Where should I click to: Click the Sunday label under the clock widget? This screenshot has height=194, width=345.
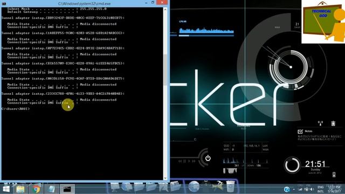point(315,170)
